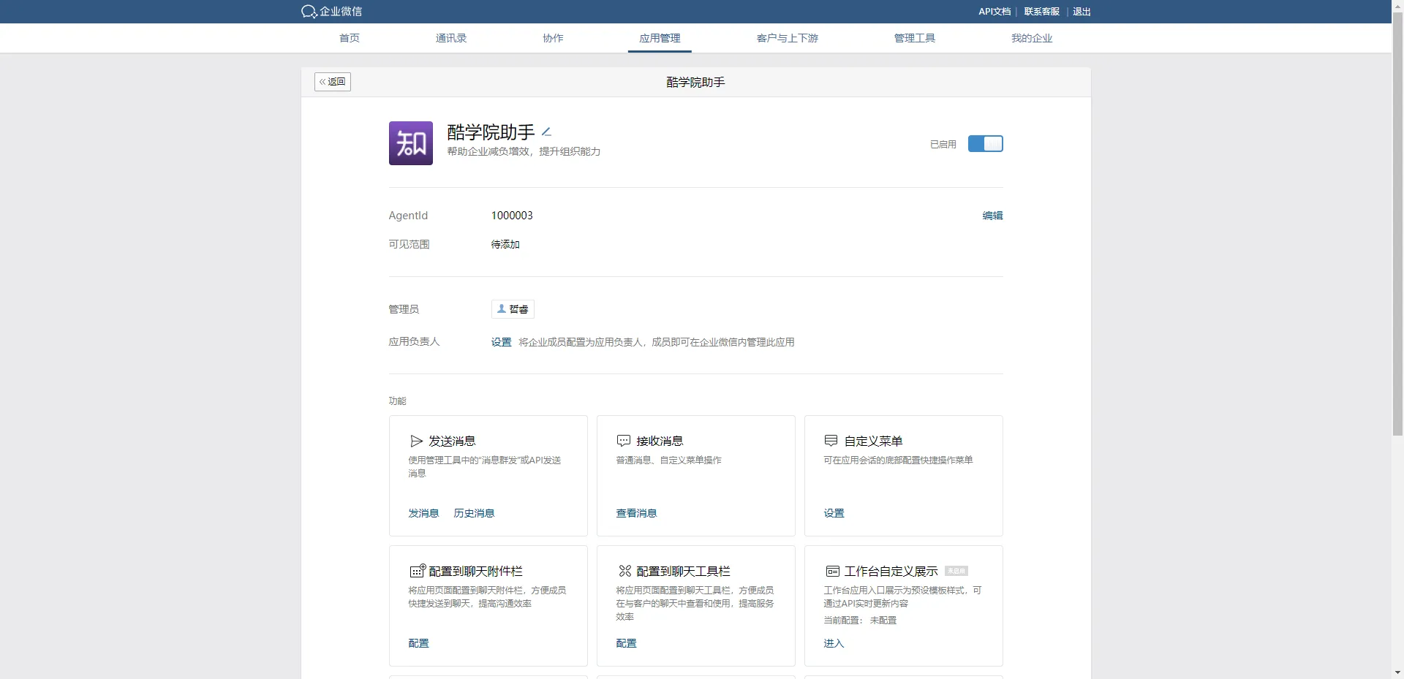
Task: Click the 自定义菜单 card title
Action: [x=873, y=441]
